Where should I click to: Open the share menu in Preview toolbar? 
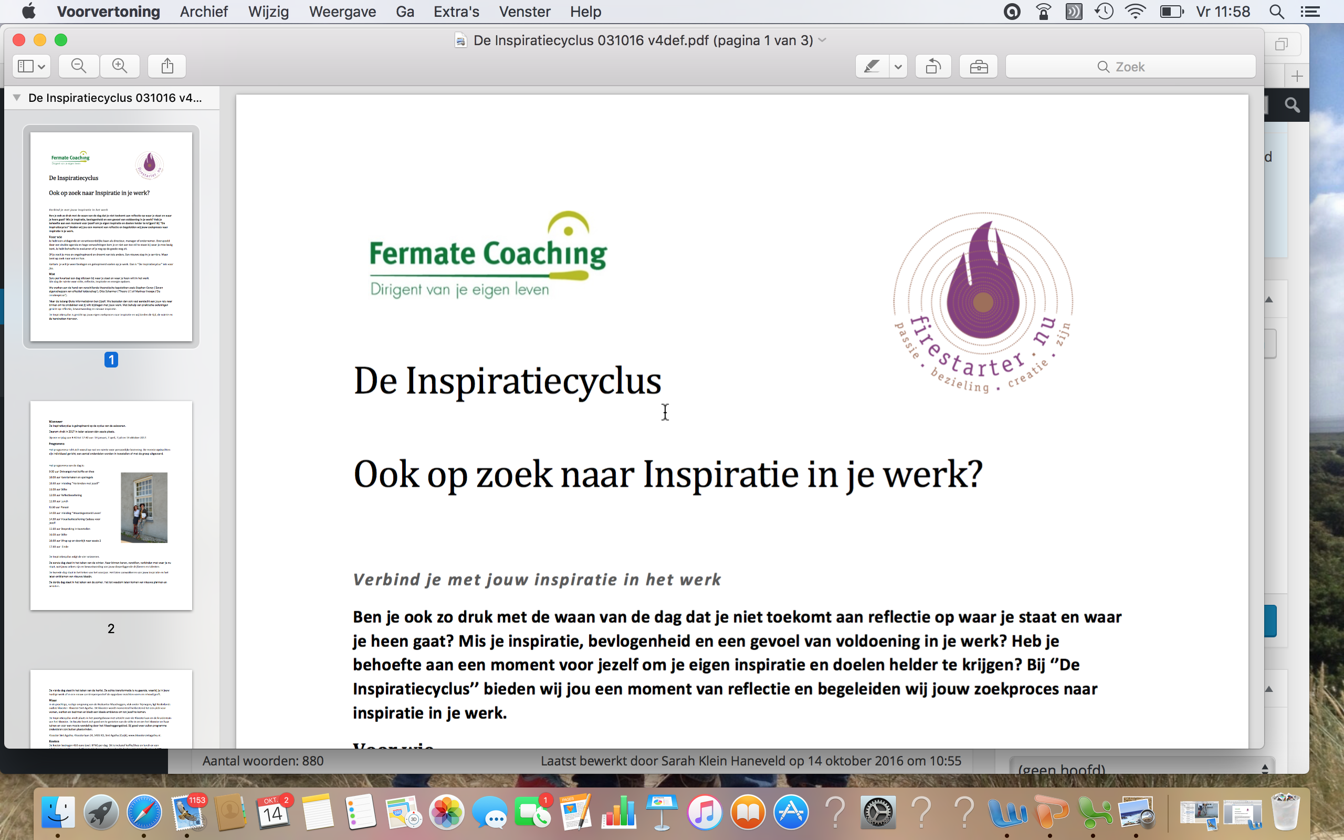(167, 66)
